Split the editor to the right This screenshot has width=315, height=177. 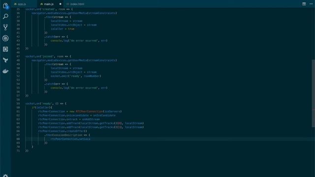304,4
